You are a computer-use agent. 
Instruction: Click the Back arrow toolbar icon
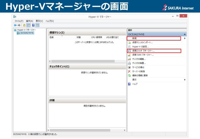pos(15,25)
